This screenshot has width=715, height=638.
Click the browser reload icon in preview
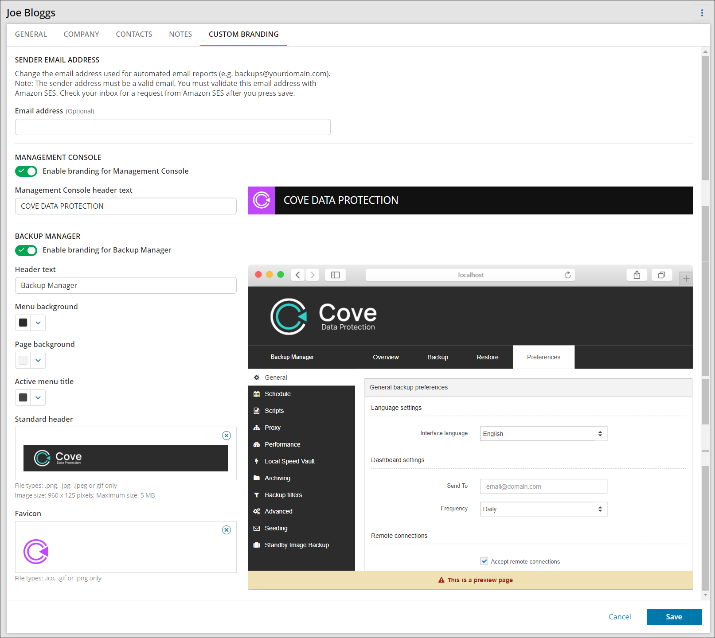(x=567, y=275)
